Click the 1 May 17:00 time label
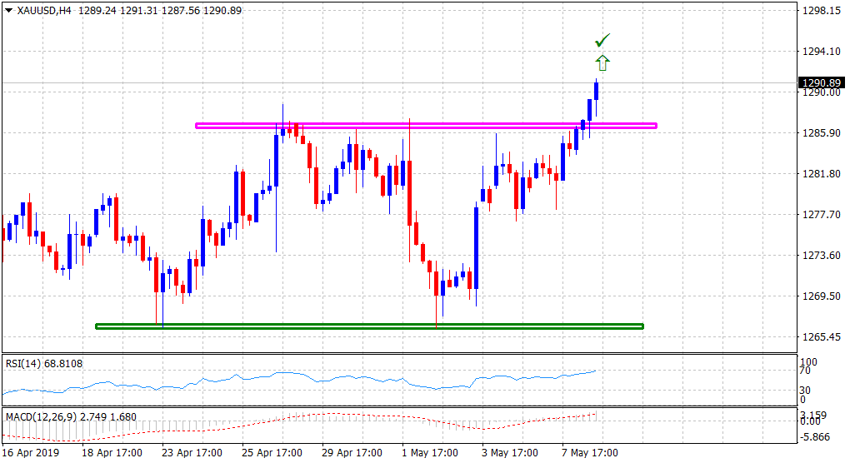850x463 pixels. click(x=430, y=453)
